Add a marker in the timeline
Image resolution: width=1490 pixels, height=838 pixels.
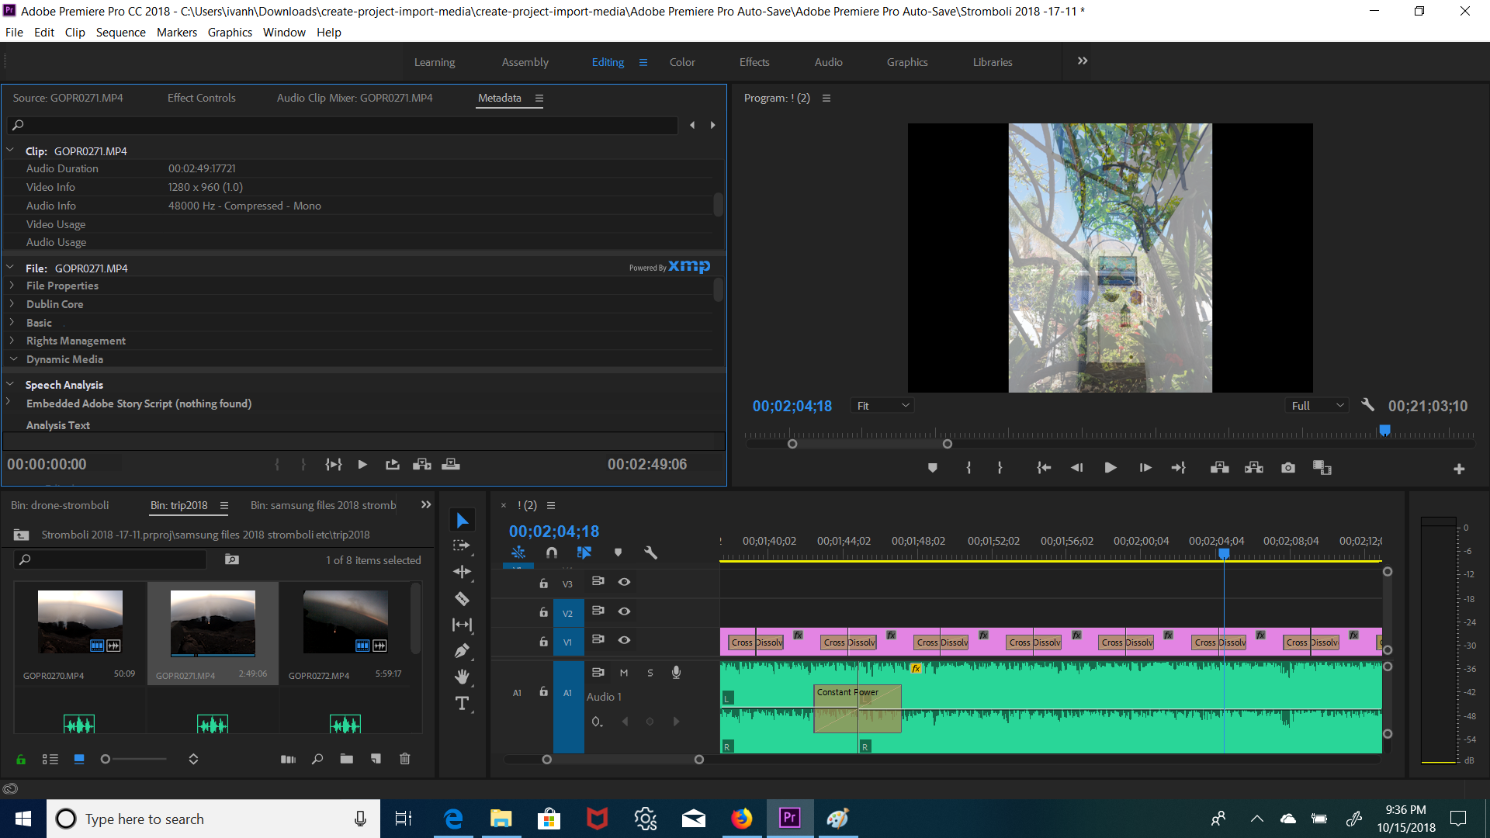pyautogui.click(x=618, y=552)
